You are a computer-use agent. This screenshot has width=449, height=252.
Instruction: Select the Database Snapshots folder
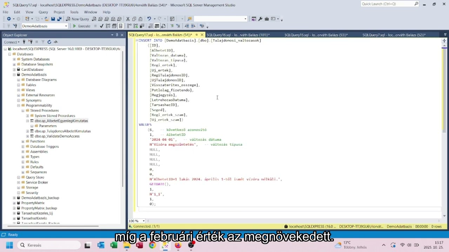[37, 64]
